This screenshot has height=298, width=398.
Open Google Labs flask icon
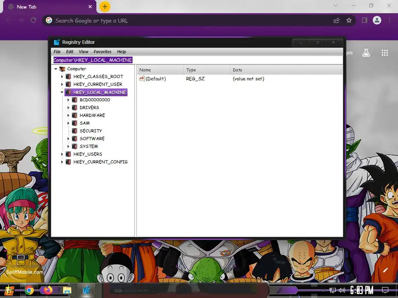(x=366, y=53)
